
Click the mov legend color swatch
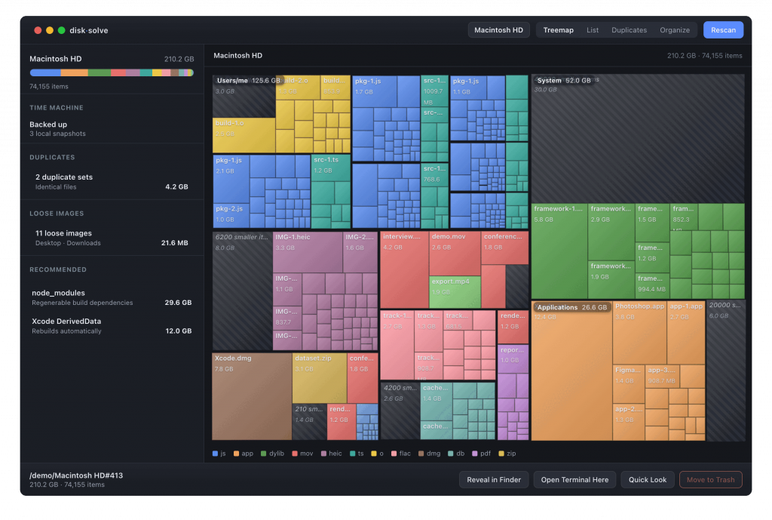[295, 454]
